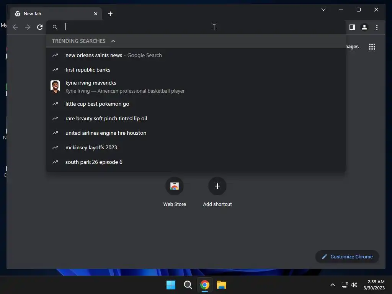The height and width of the screenshot is (294, 392).
Task: Show hidden system tray icons
Action: (x=333, y=285)
